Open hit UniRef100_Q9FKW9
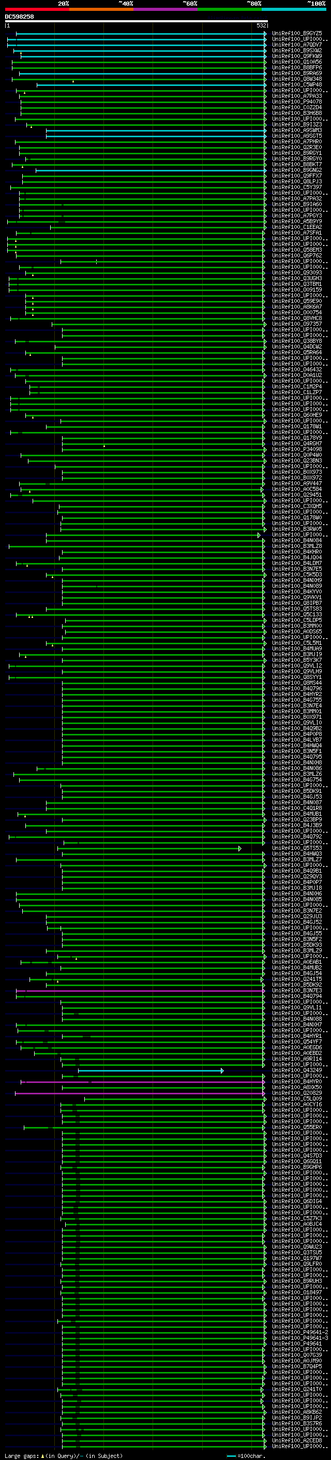This screenshot has height=1460, width=331. click(297, 56)
